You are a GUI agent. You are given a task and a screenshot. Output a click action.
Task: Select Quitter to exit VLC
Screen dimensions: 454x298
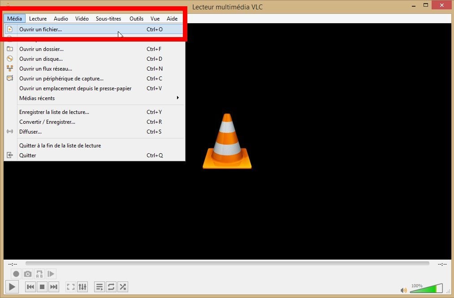point(95,155)
